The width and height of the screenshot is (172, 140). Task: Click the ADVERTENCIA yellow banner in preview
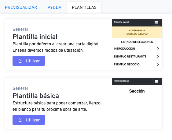(137, 32)
